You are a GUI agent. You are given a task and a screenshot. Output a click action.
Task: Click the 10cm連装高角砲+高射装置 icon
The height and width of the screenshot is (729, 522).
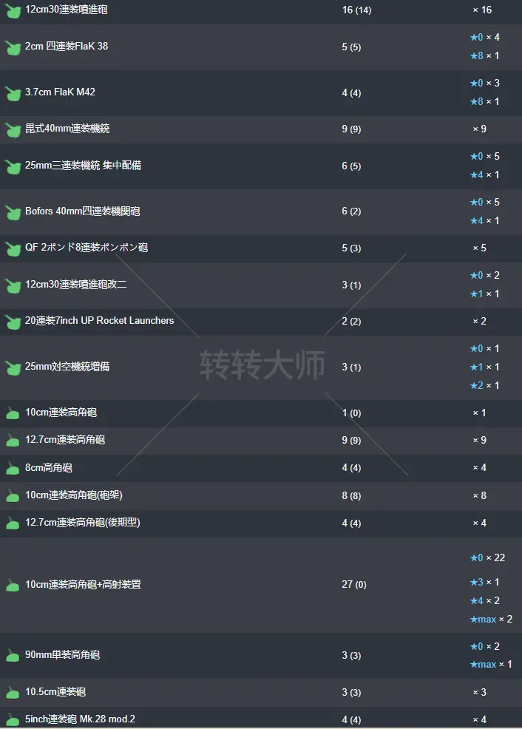[13, 586]
